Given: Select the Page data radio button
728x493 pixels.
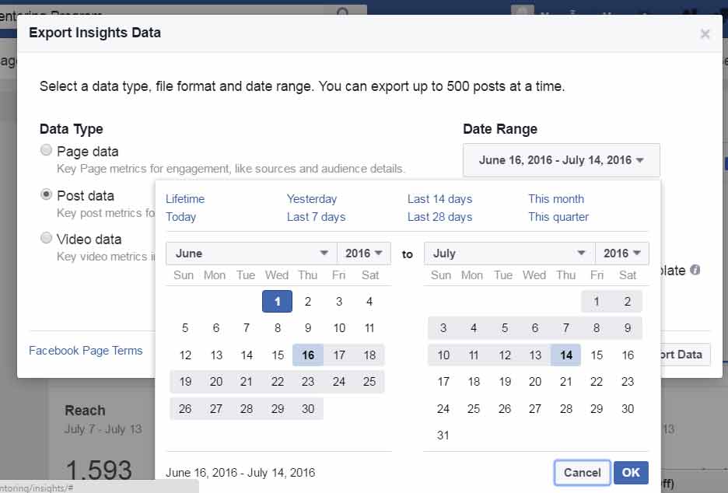Looking at the screenshot, I should (46, 150).
